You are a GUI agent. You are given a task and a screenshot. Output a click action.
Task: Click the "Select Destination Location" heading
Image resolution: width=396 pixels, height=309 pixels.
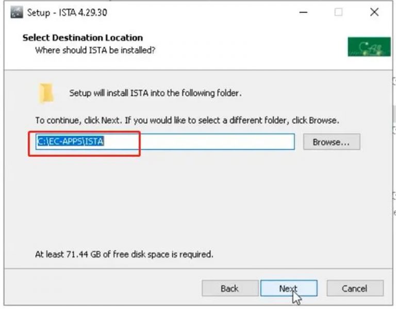(x=82, y=38)
